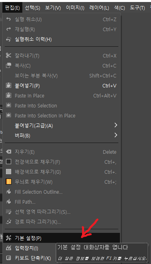Open the 도구(T) menu
This screenshot has width=151, height=264.
[137, 8]
